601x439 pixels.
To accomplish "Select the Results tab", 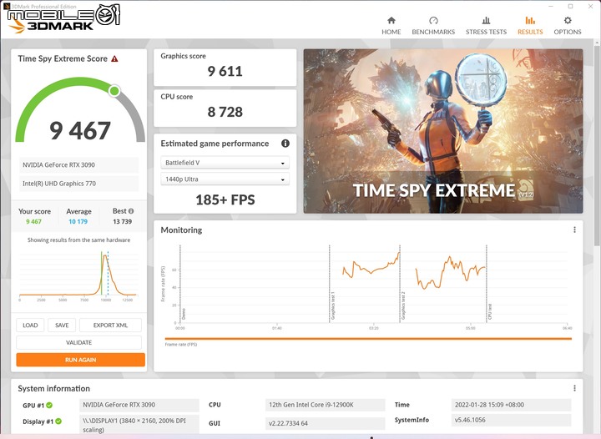I will [x=530, y=26].
